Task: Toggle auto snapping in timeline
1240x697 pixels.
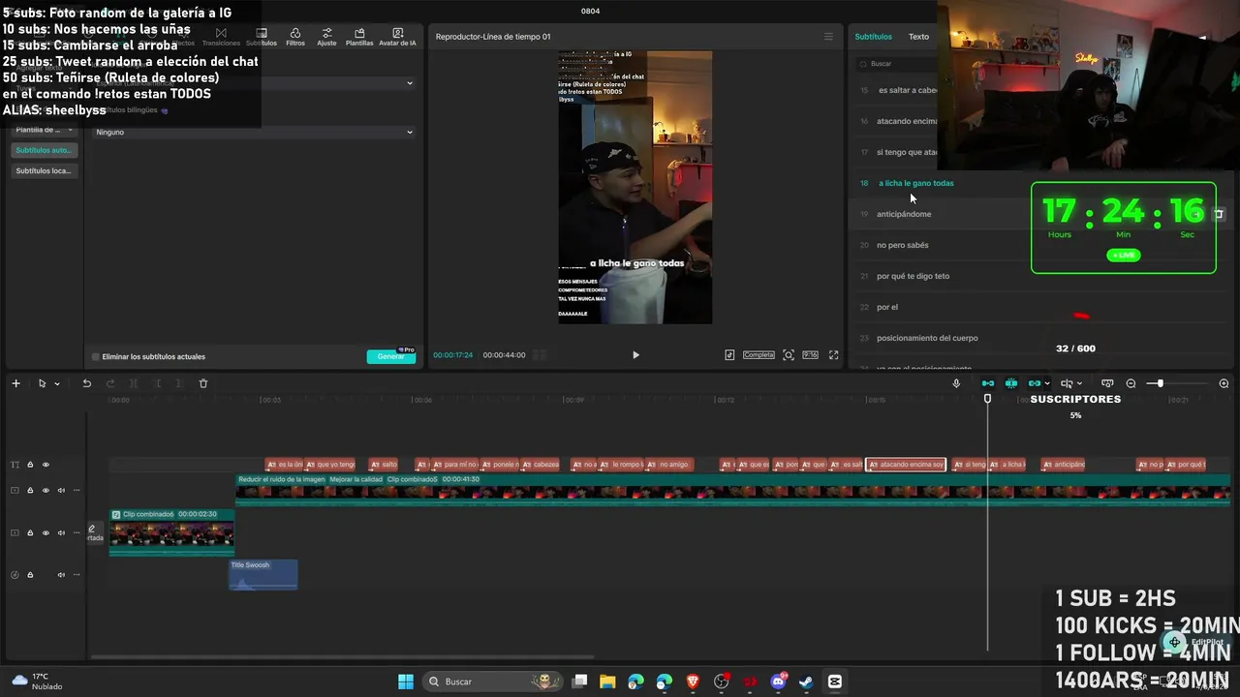Action: (1011, 383)
